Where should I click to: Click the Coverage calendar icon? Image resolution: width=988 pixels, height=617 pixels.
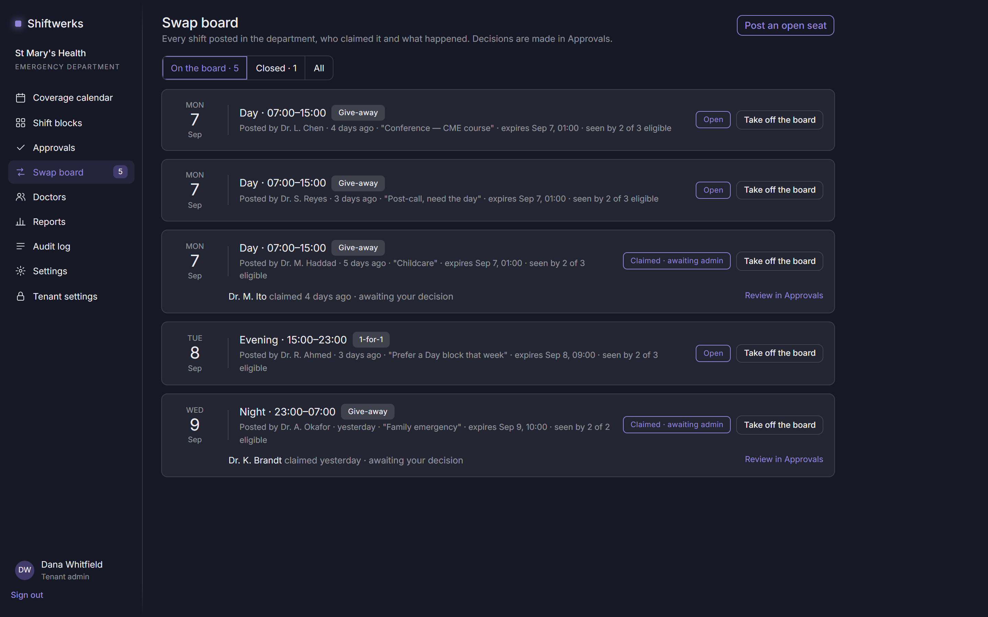(x=21, y=98)
